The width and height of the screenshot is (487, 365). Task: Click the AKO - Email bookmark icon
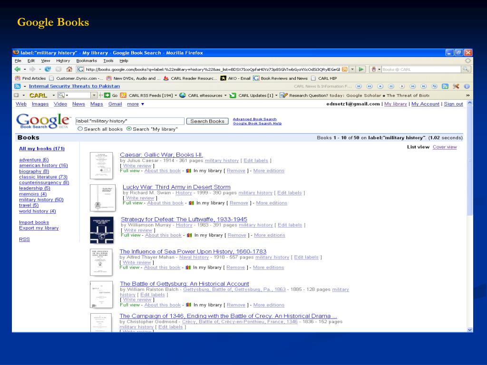[223, 78]
